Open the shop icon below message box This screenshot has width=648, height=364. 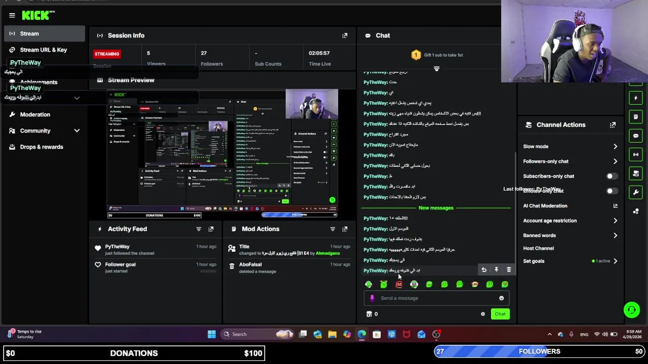[369, 314]
